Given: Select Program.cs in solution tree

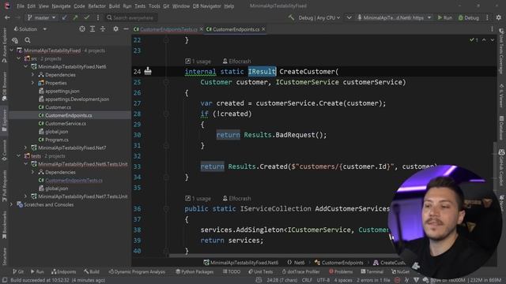Looking at the screenshot, I should [x=57, y=140].
